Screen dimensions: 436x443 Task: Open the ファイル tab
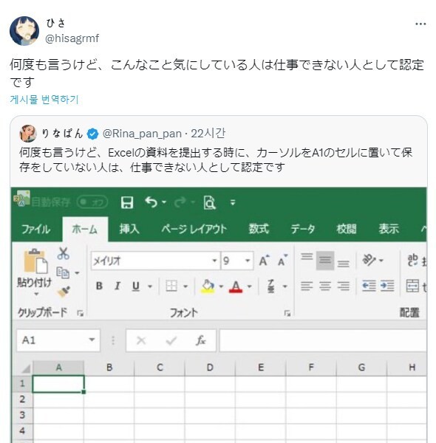(x=36, y=229)
